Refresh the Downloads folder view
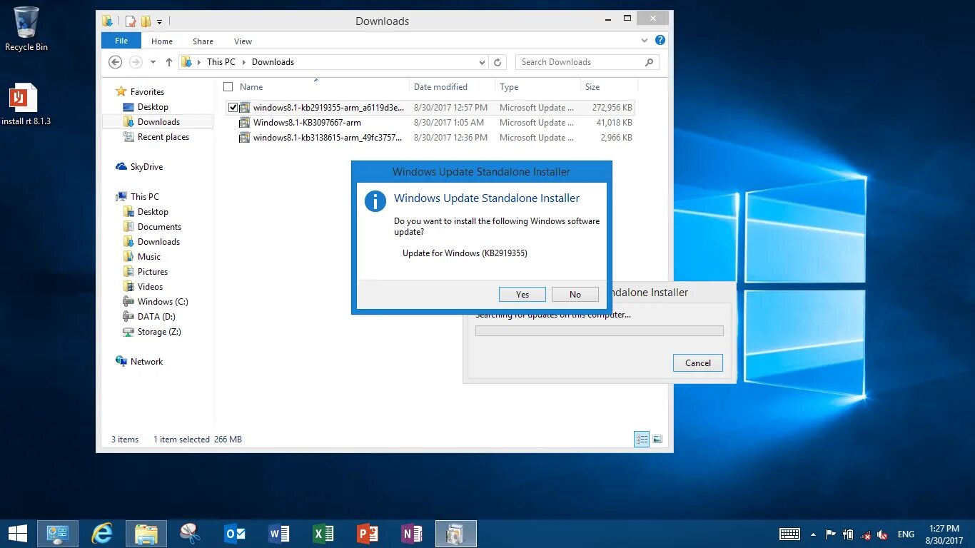The image size is (975, 548). (498, 62)
